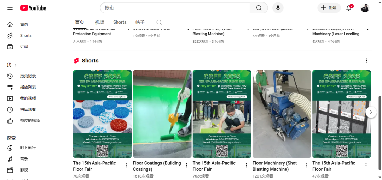Viewport: 382px width, 180px height.
Task: Open options for 47次观看 Floor Fair short
Action: click(x=366, y=166)
